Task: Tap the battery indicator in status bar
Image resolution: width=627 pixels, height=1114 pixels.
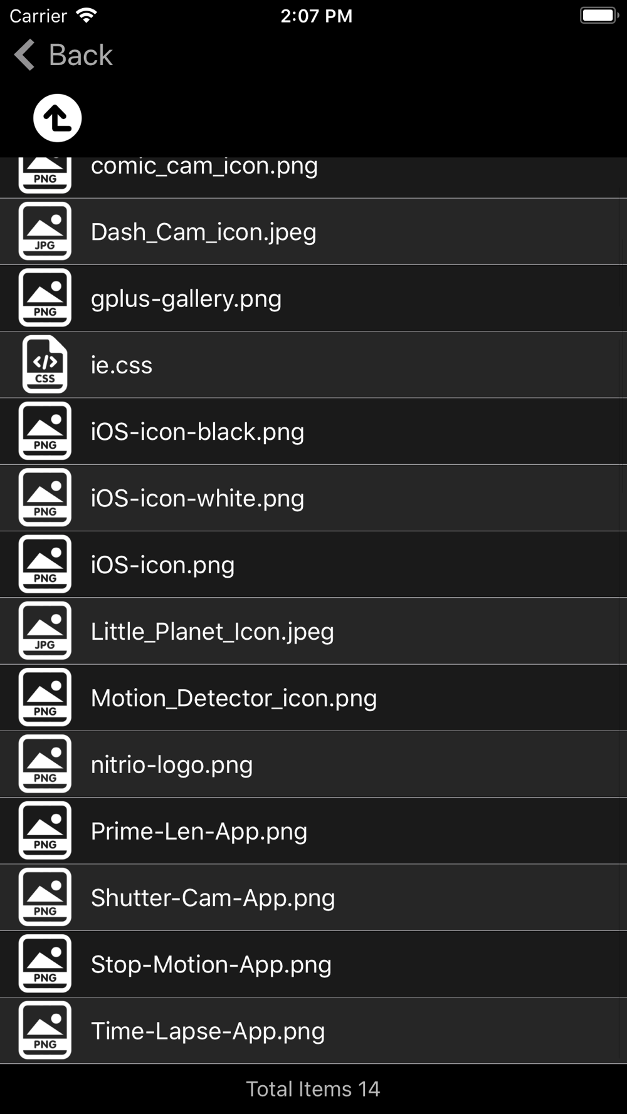Action: coord(599,15)
